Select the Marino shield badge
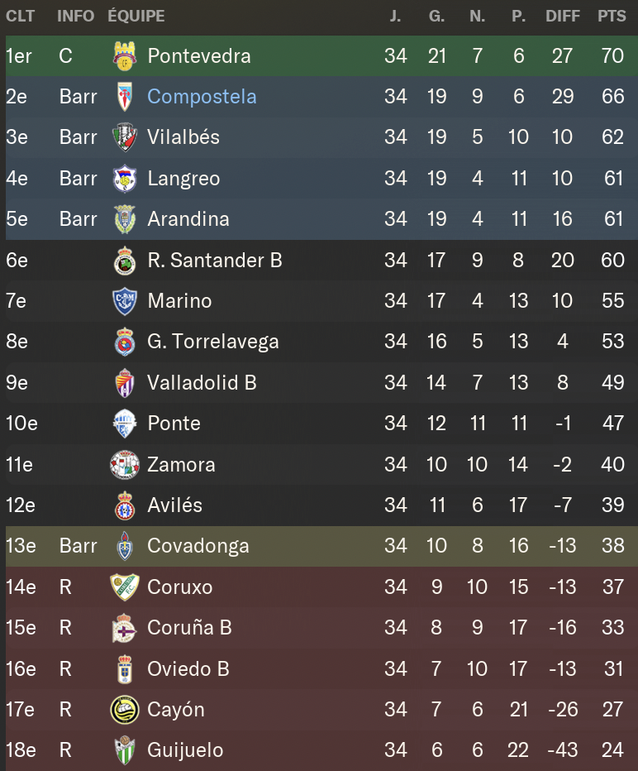This screenshot has height=771, width=638. 124,301
